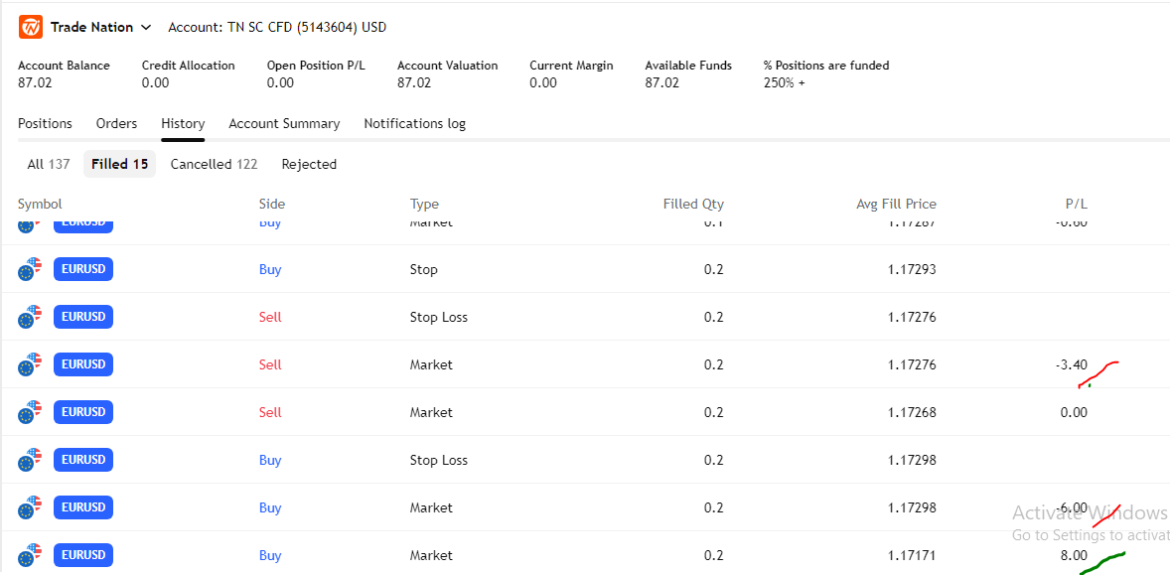Click EURUSD flag icon in the -6.00 P/L row
The width and height of the screenshot is (1170, 575).
(30, 507)
